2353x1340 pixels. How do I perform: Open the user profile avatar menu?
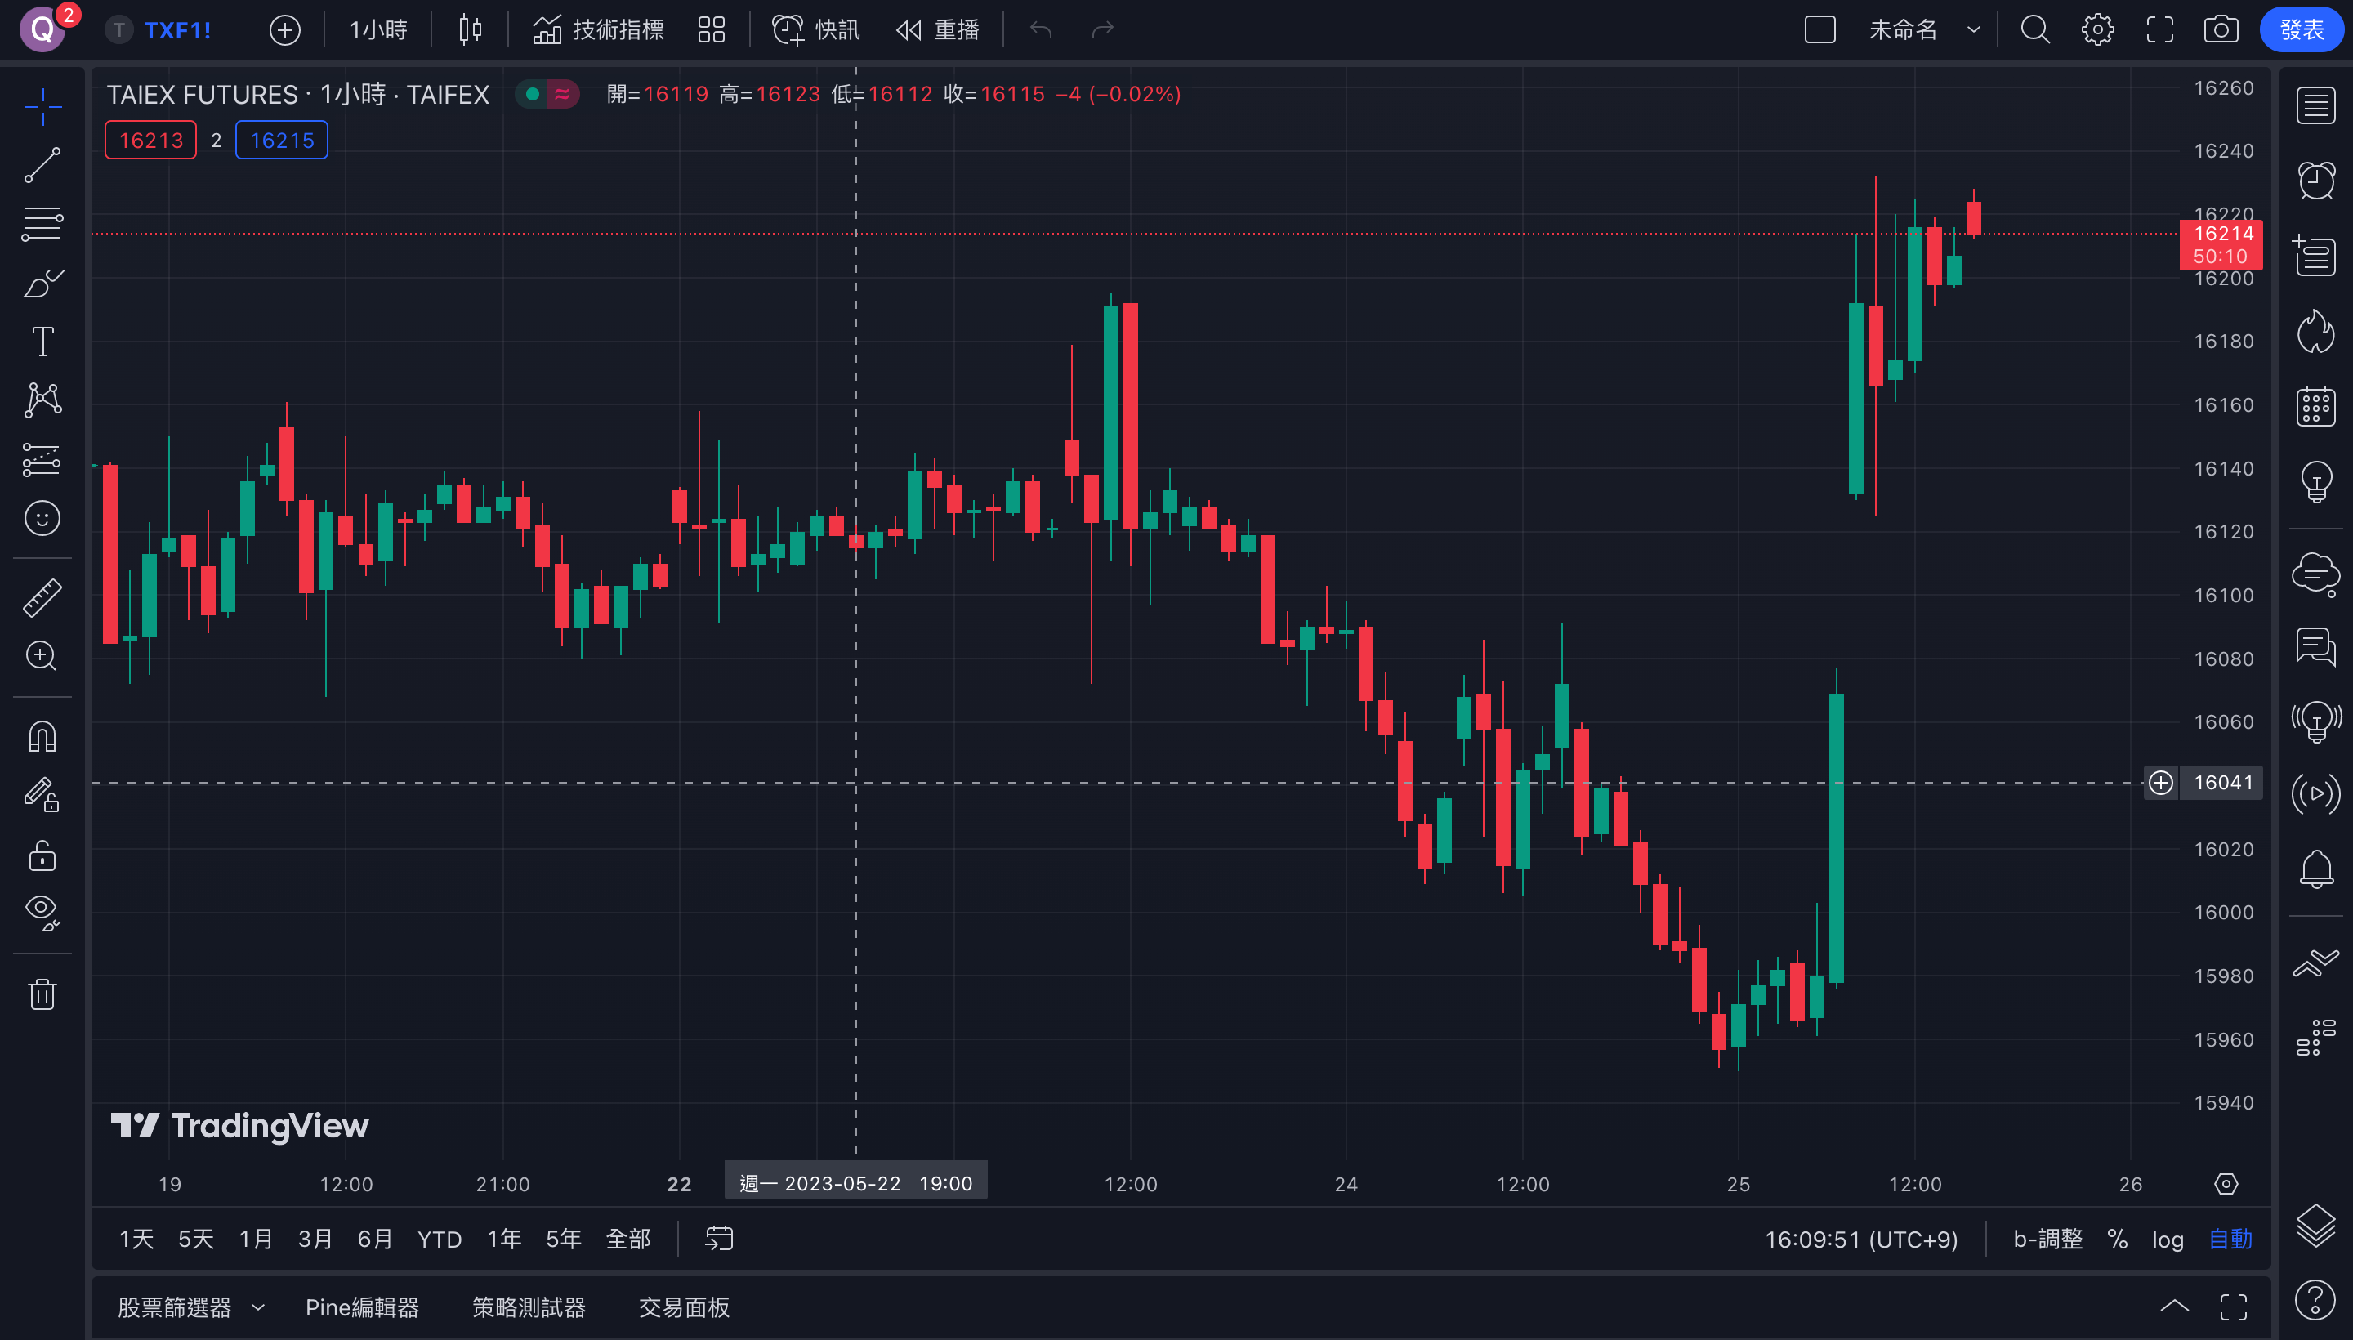pyautogui.click(x=42, y=30)
